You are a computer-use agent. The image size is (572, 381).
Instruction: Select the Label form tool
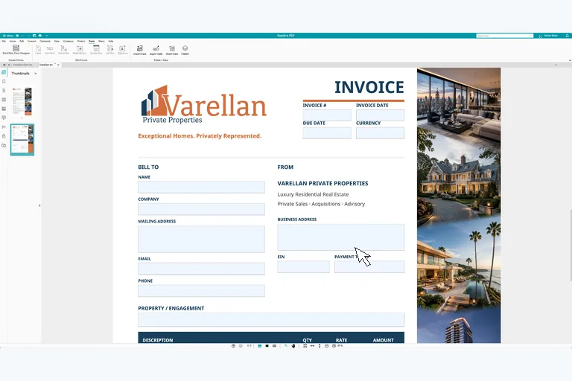(38, 50)
